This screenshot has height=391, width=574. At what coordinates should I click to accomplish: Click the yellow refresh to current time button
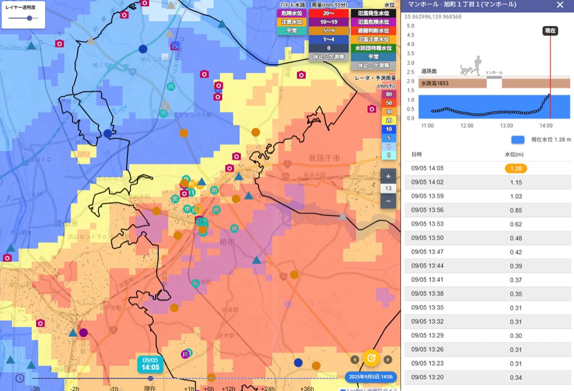(x=371, y=358)
